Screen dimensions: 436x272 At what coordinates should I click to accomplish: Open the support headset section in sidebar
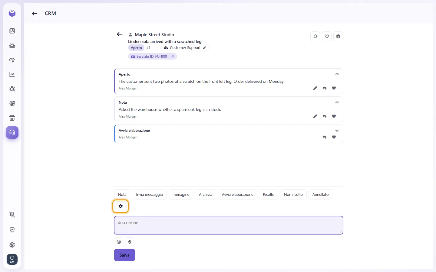click(12, 132)
